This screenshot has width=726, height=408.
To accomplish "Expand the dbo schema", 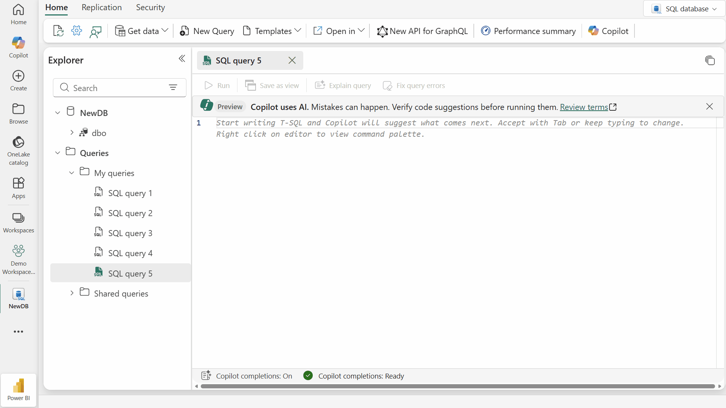I will coord(72,132).
